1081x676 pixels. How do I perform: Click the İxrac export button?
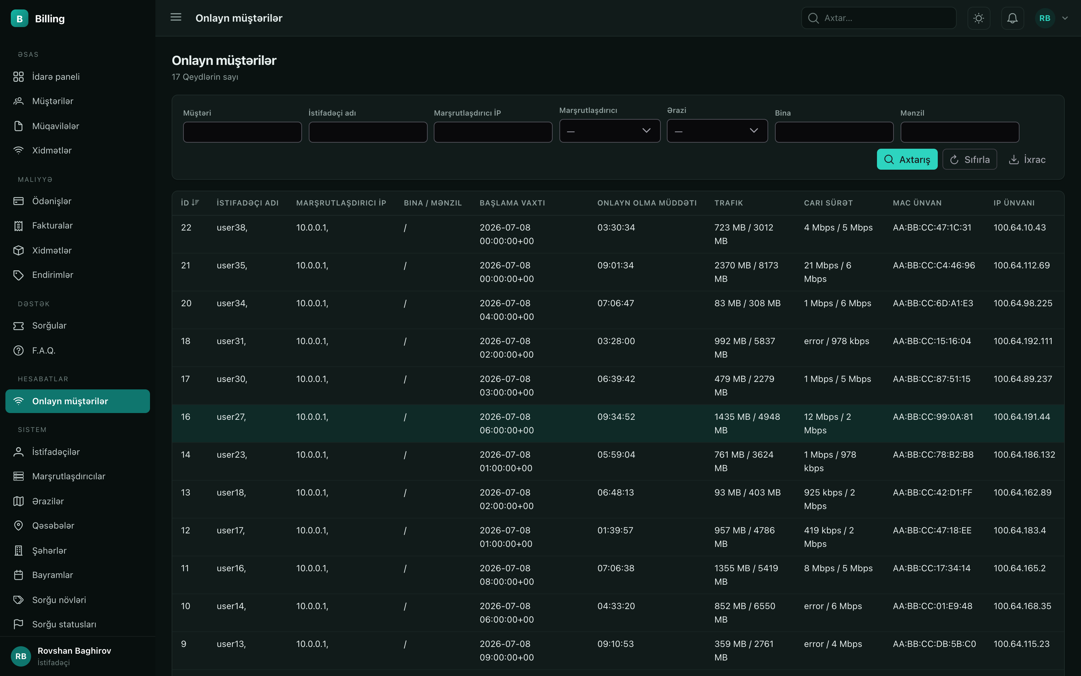click(1027, 160)
